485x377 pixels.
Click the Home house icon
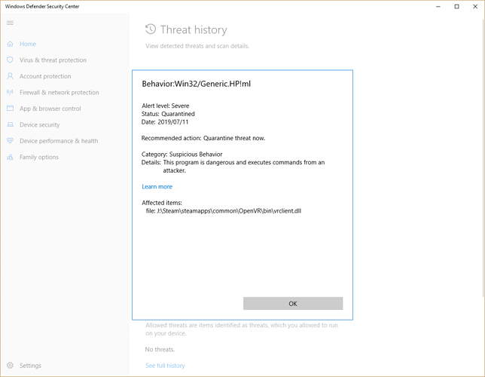click(11, 44)
